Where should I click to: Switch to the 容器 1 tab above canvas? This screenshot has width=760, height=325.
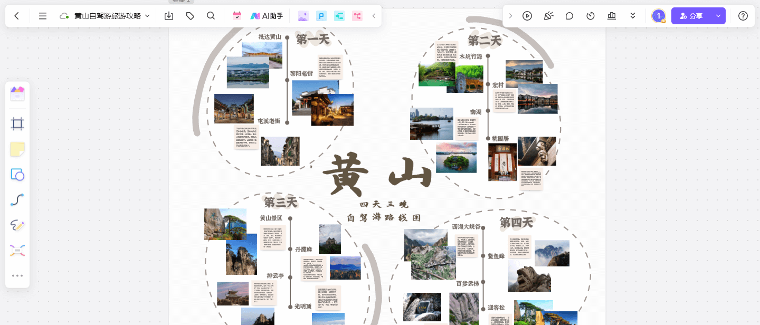[181, 1]
